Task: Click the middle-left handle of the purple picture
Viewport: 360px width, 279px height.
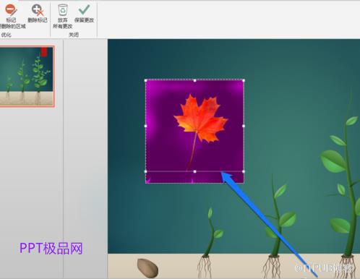Action: click(x=145, y=126)
